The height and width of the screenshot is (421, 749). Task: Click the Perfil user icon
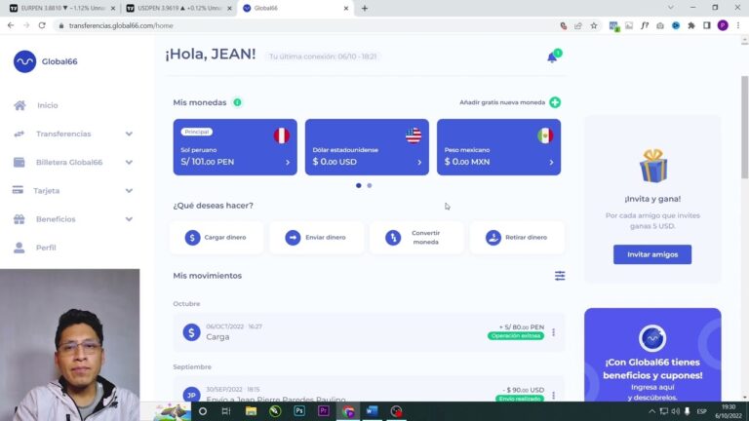click(x=20, y=248)
